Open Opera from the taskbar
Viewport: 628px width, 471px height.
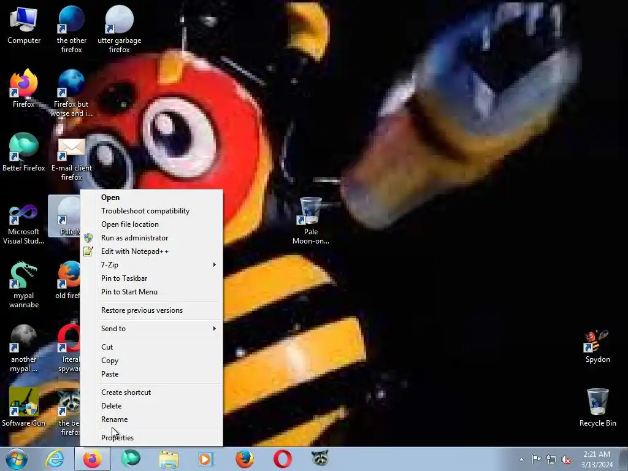282,459
